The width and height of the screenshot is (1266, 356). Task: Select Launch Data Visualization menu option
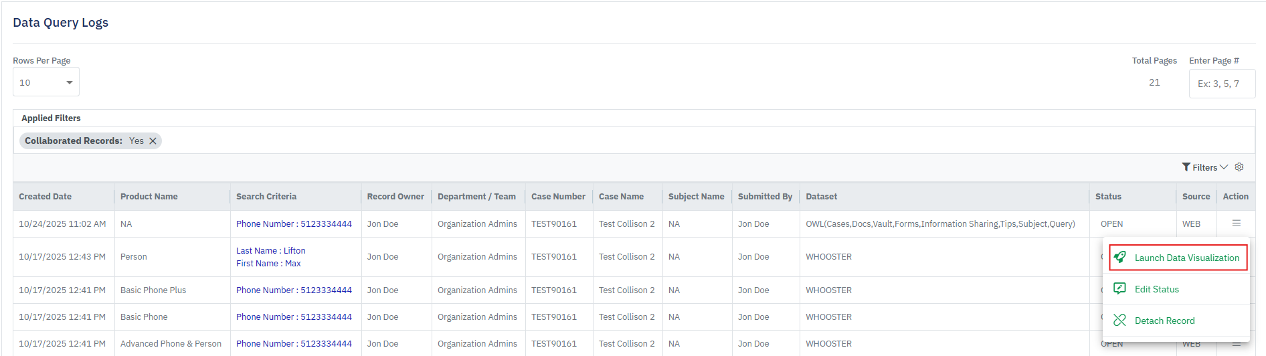coord(1186,258)
